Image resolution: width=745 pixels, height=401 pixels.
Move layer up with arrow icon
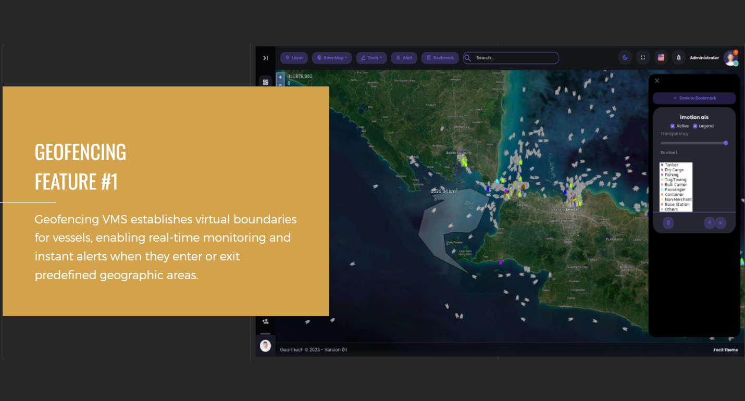[x=709, y=223]
